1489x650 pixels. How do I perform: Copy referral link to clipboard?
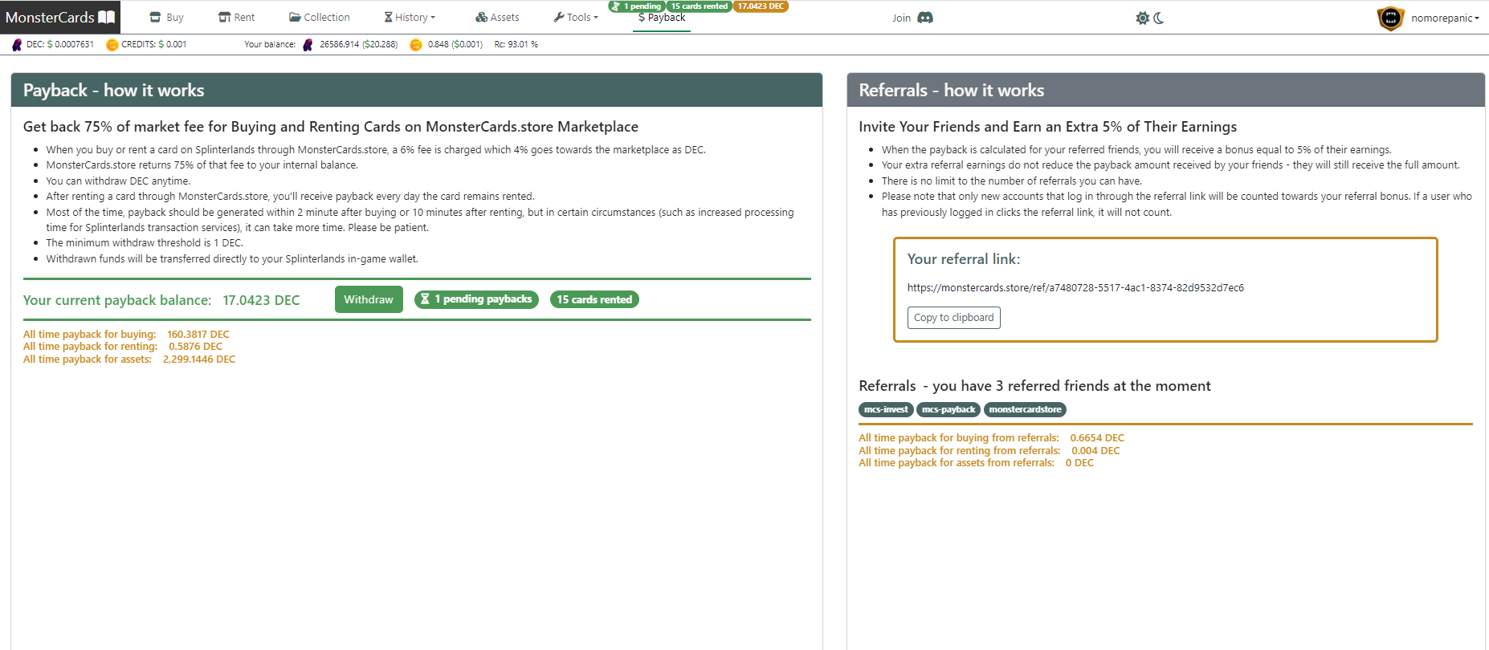pyautogui.click(x=953, y=318)
